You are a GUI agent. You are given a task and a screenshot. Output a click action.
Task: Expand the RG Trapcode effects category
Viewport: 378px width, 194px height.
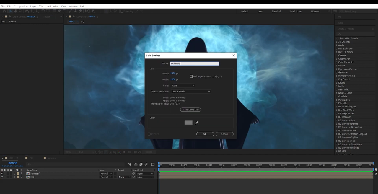[x=337, y=117]
